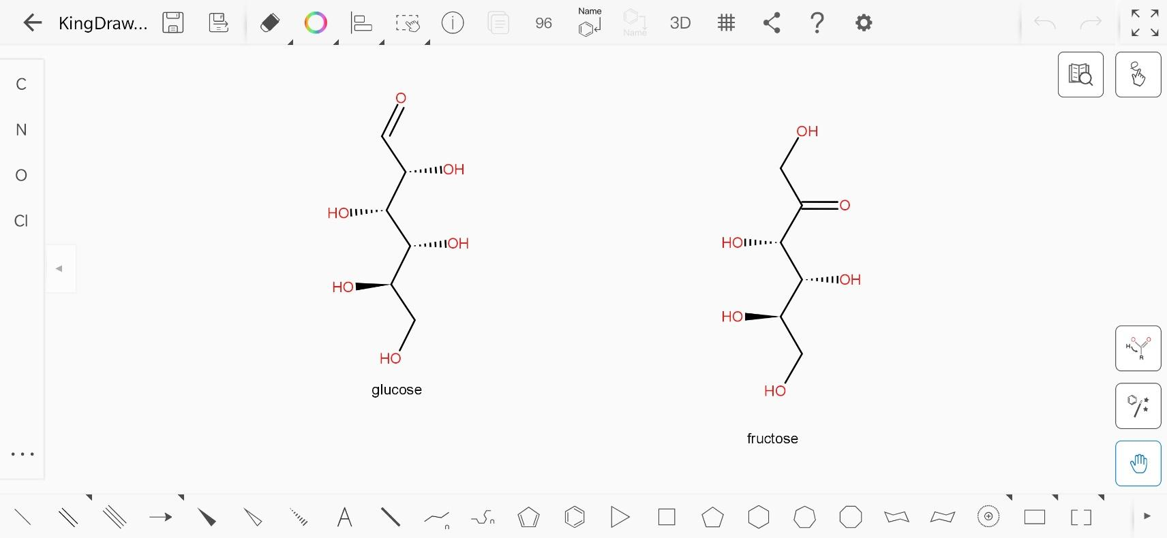
Task: Pick the text tool A
Action: pos(345,518)
